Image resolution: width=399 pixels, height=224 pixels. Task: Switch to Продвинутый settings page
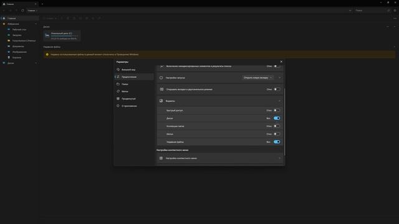tap(134, 98)
